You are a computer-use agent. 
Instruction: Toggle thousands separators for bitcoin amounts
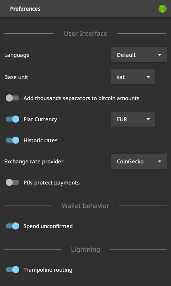click(x=12, y=98)
